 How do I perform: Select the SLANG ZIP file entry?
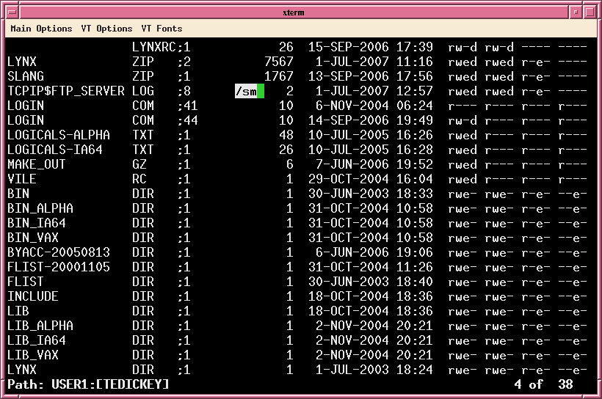coord(26,76)
